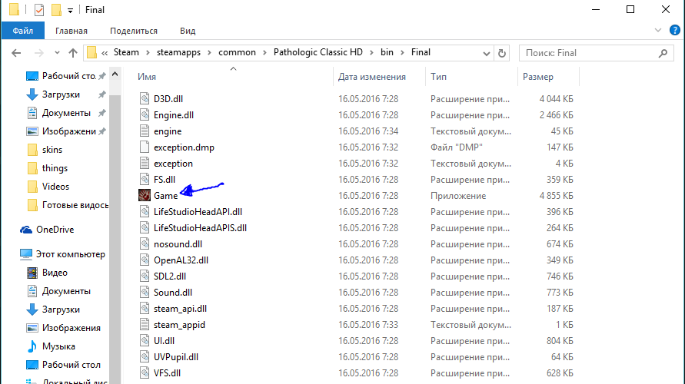Screen dimensions: 685x384
Task: Sort files by Дата изменения column
Action: [x=372, y=77]
